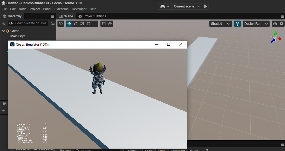Select the Rect transform tool

(x=89, y=24)
